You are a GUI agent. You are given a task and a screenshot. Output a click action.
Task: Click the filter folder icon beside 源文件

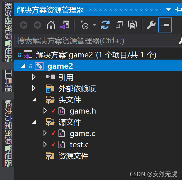tap(50, 122)
